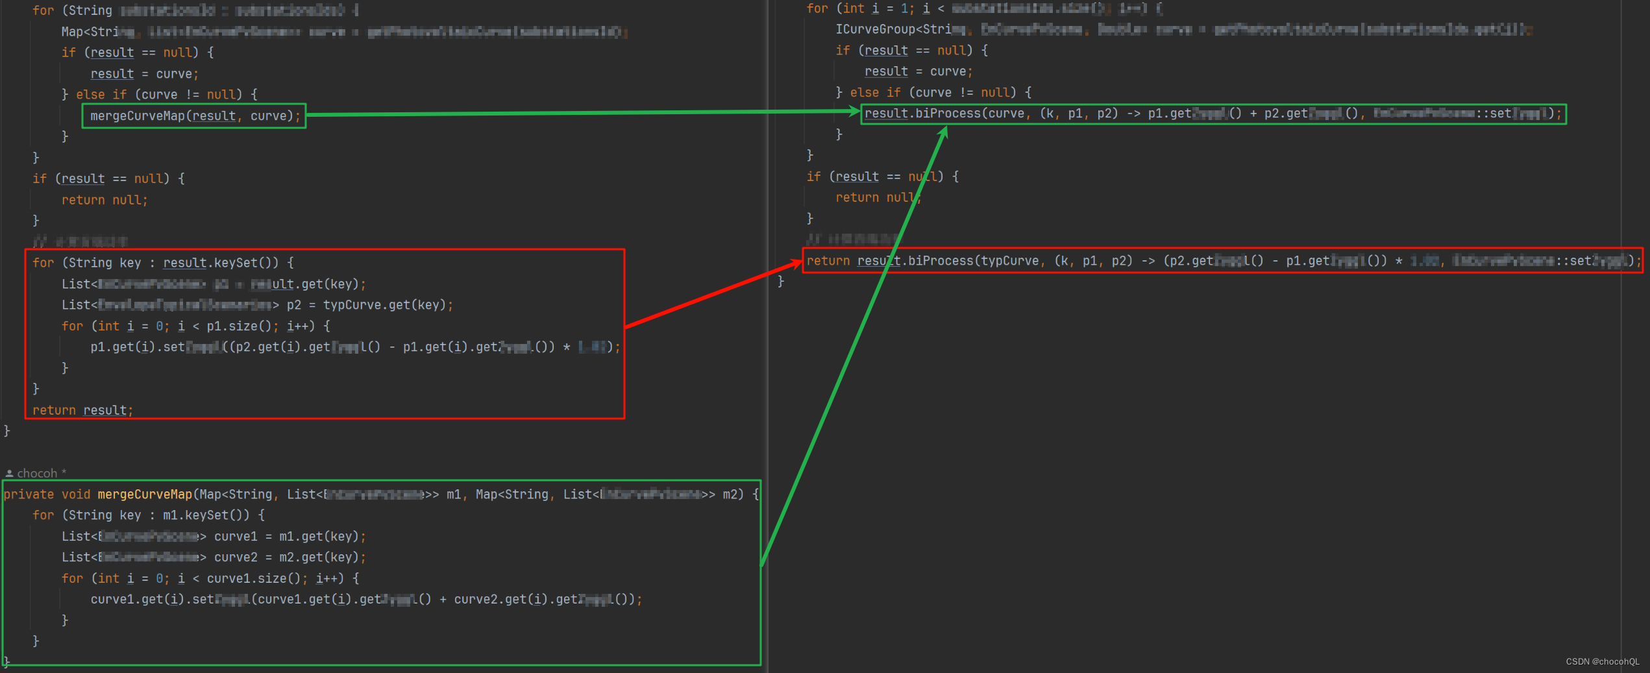Click the line starting 'curve1.get(i).set'
The width and height of the screenshot is (1650, 673).
pos(366,600)
